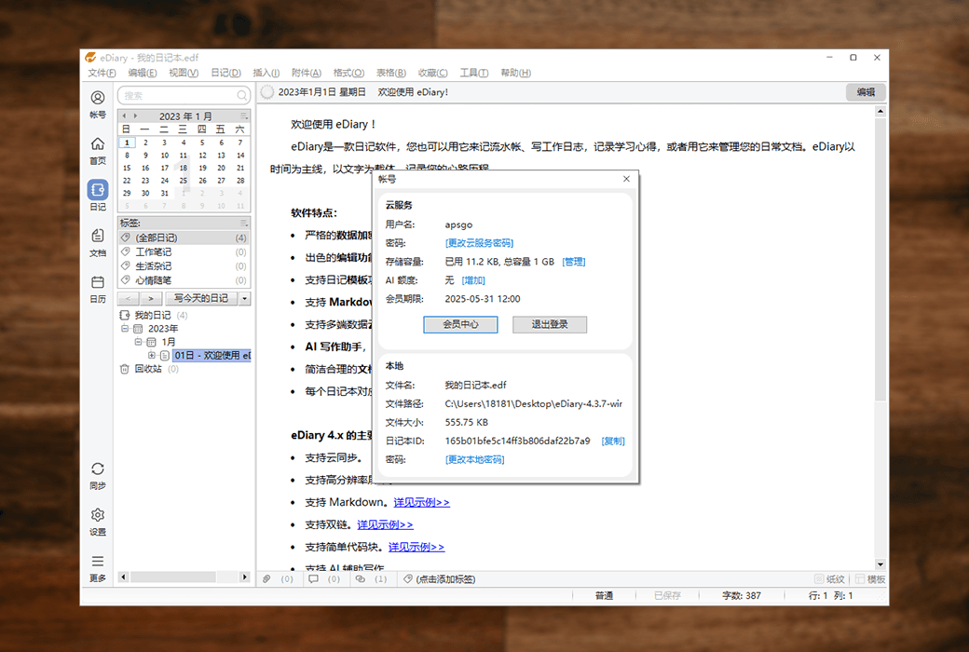Open the 工具(T) menu

coord(473,73)
